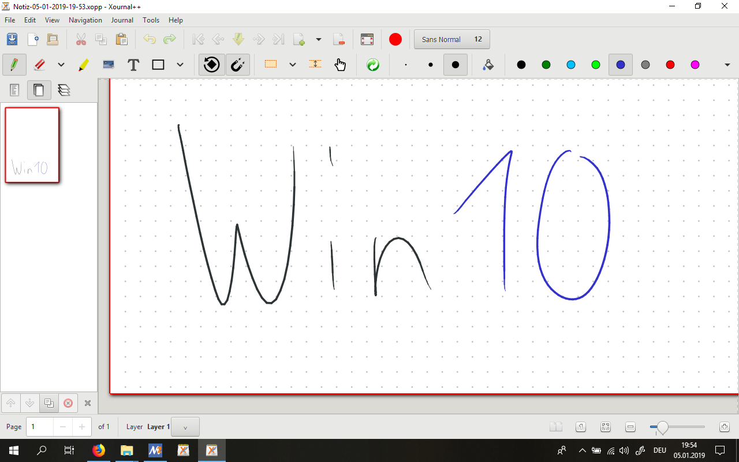The height and width of the screenshot is (462, 739).
Task: Click the Sans Normal 12 font button
Action: coord(451,39)
